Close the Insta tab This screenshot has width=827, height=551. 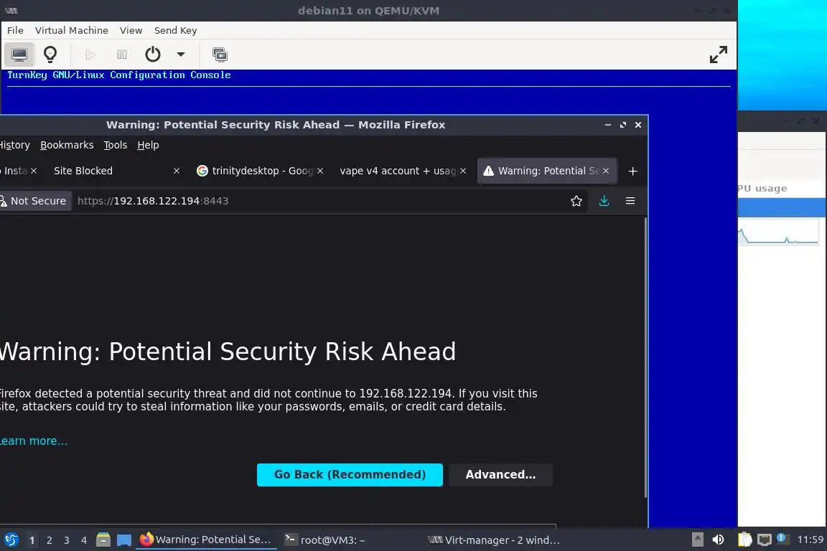tap(34, 171)
